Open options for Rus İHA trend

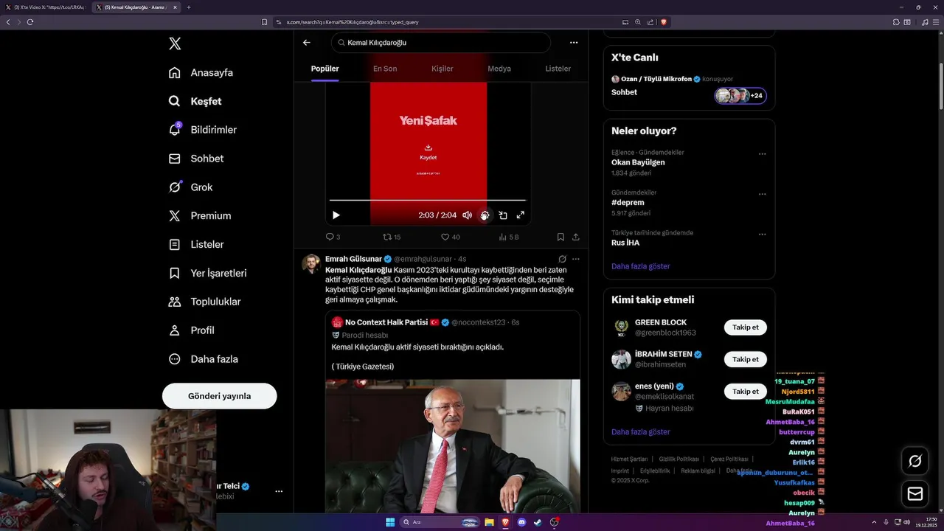click(762, 235)
